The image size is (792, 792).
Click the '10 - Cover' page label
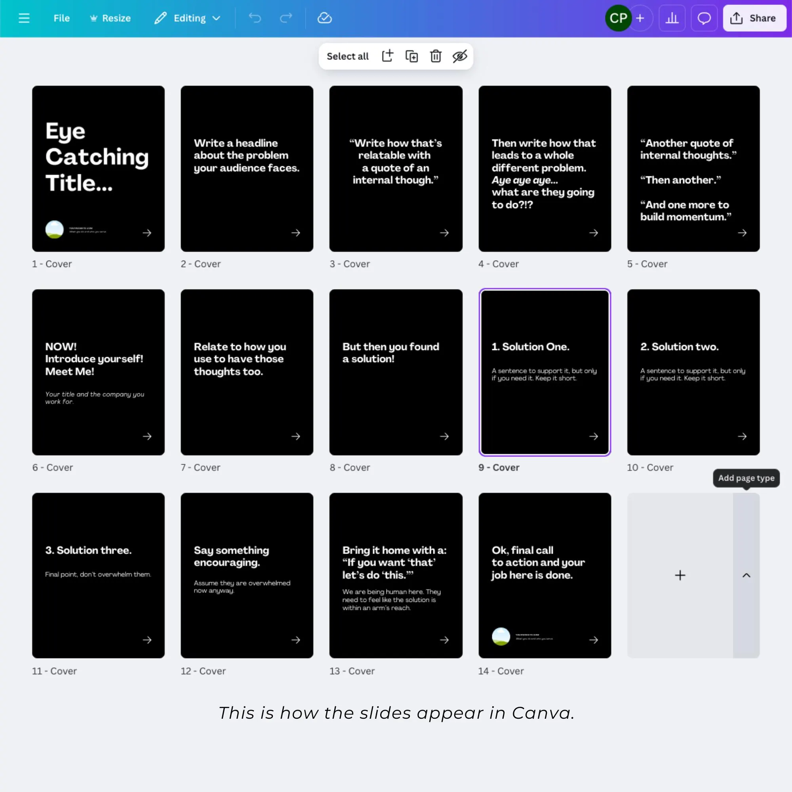click(x=650, y=467)
